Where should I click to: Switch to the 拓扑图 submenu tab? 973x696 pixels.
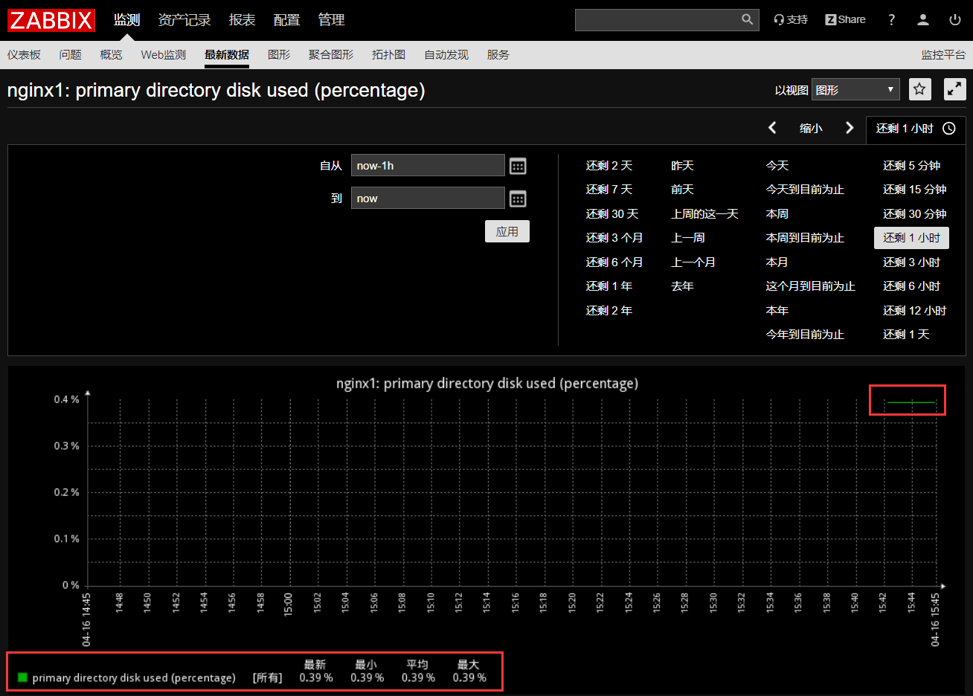click(x=388, y=55)
